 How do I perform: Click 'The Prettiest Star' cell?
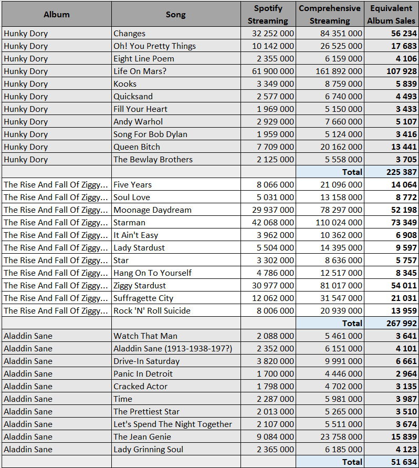click(x=176, y=411)
